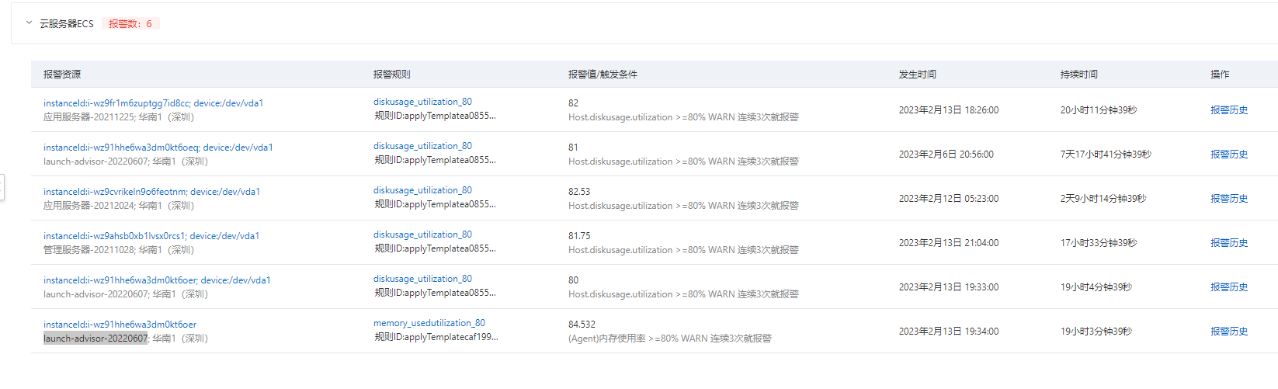Image resolution: width=1278 pixels, height=389 pixels.
Task: Click the 报警数: 6 red badge
Action: [x=130, y=24]
